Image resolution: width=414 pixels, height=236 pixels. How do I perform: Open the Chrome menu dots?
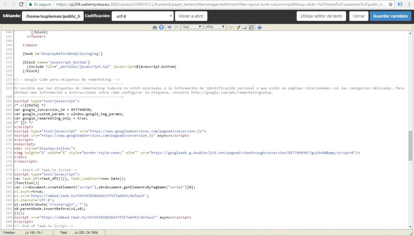[x=409, y=5]
